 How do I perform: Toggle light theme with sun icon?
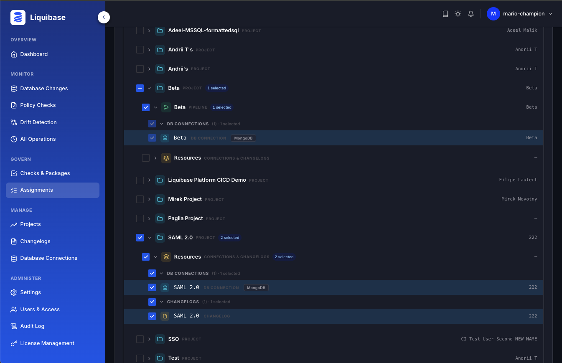[x=458, y=14]
